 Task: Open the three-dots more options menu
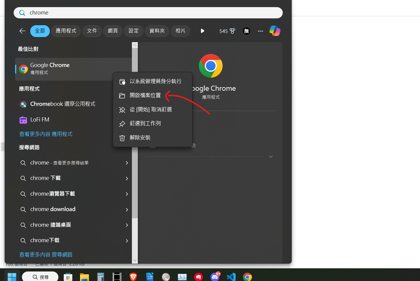261,31
